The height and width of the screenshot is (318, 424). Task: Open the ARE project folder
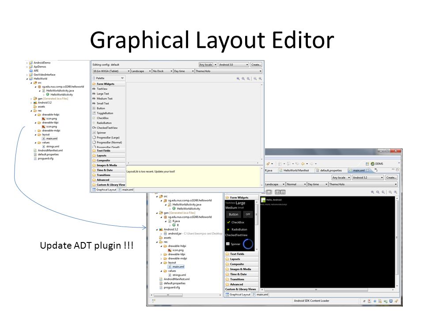tap(34, 71)
